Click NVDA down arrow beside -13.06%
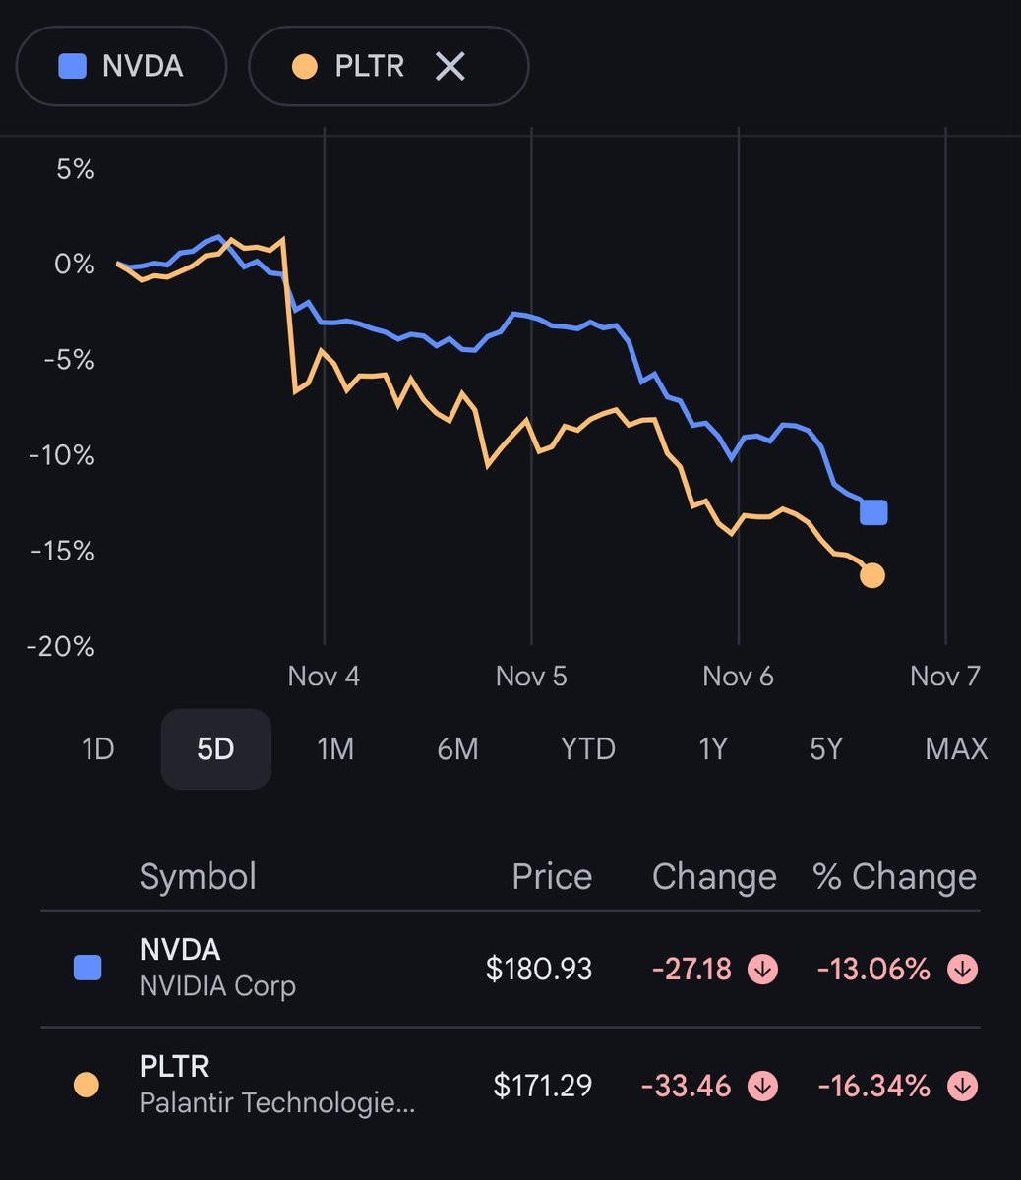The image size is (1021, 1180). point(962,970)
